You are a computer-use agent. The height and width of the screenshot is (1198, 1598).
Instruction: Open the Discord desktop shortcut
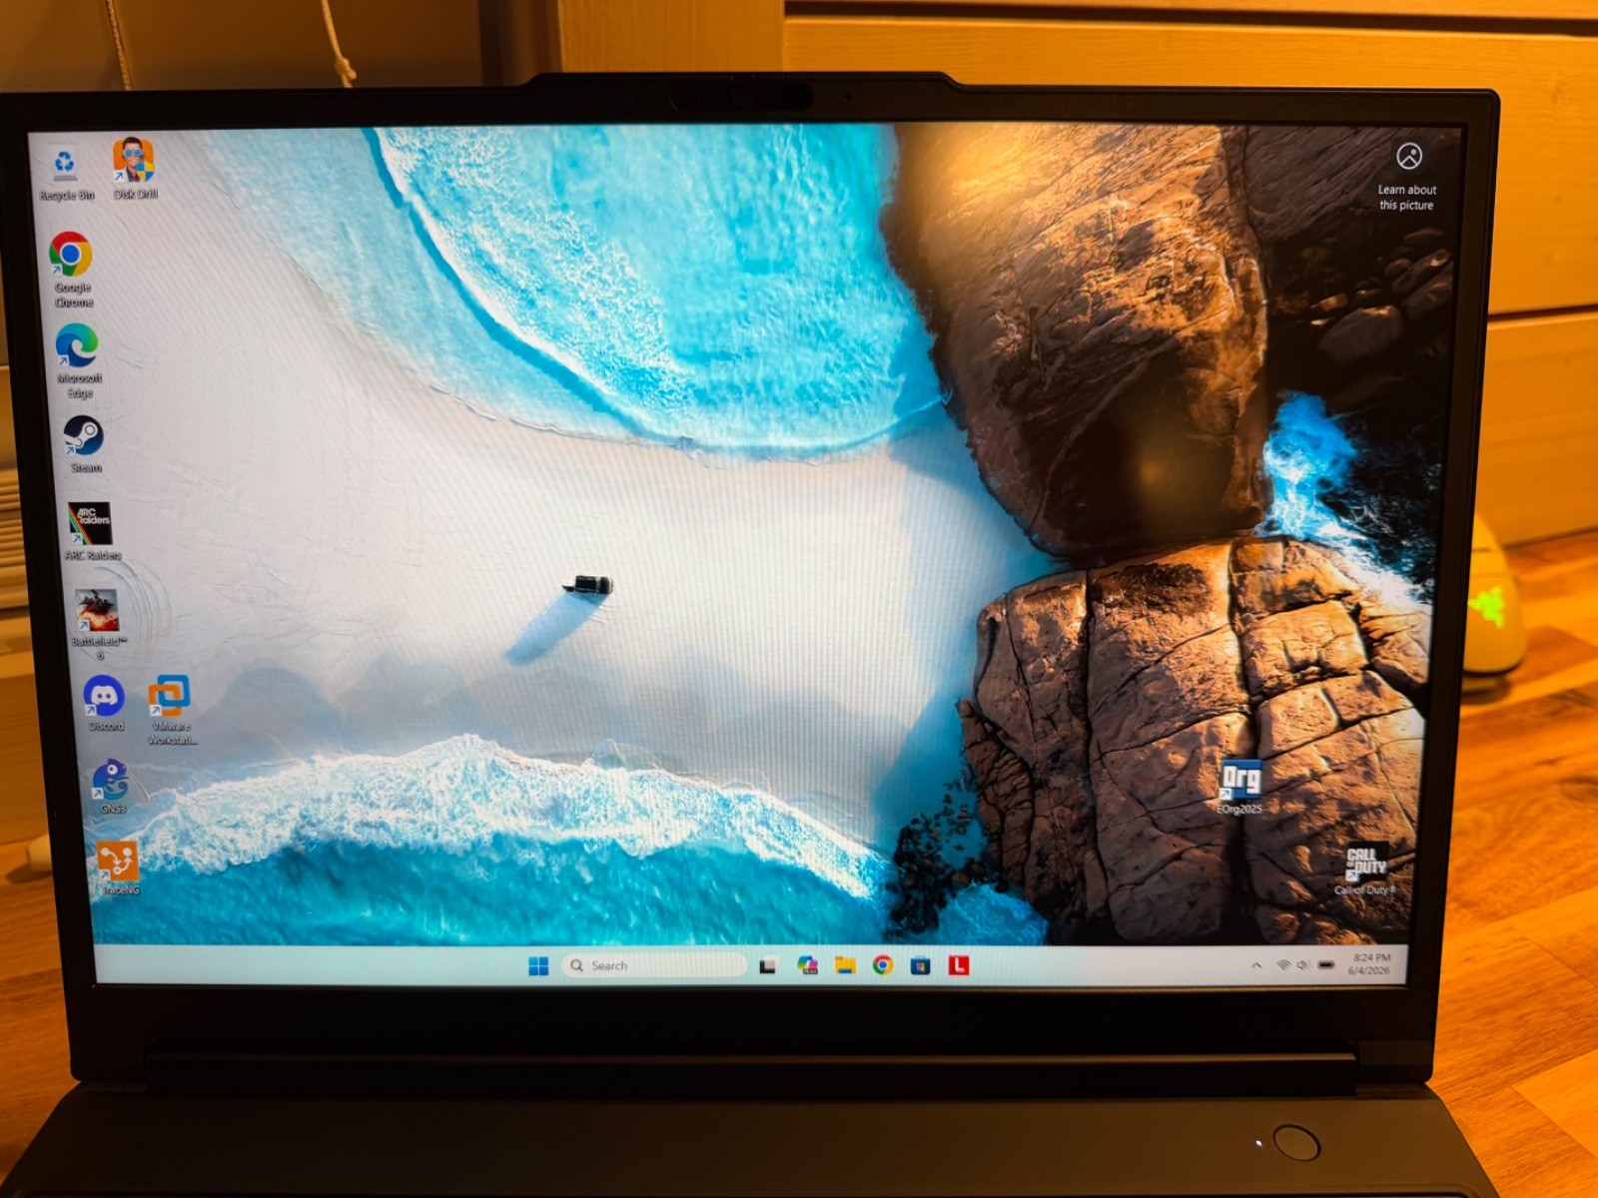(105, 703)
